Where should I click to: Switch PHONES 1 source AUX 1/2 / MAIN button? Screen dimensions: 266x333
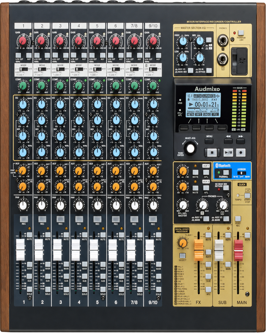tap(206, 219)
